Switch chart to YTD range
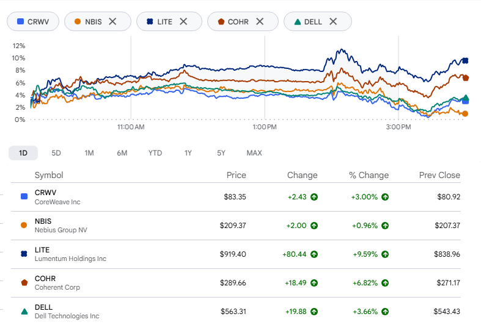The width and height of the screenshot is (481, 325). (x=155, y=153)
